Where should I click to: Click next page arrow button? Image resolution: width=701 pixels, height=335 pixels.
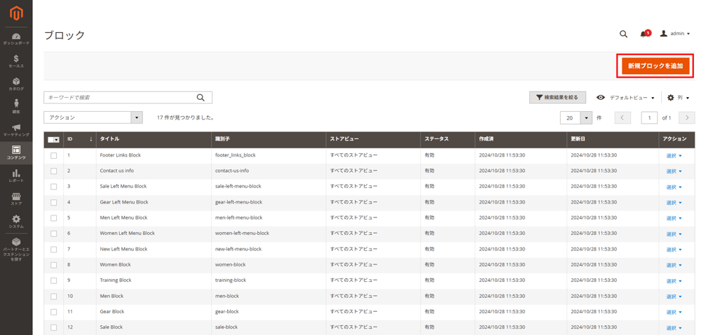[687, 117]
